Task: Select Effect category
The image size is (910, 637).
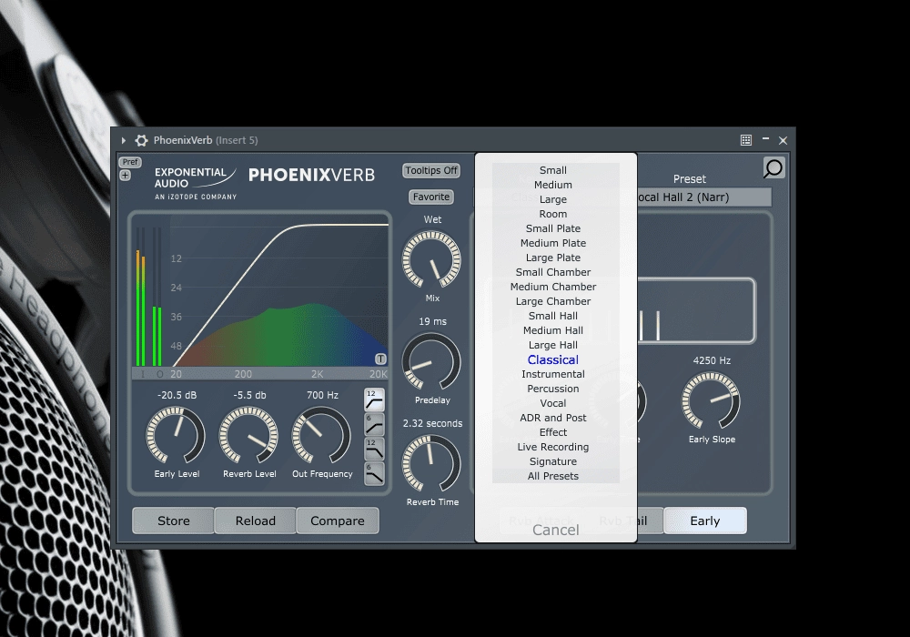Action: tap(553, 432)
